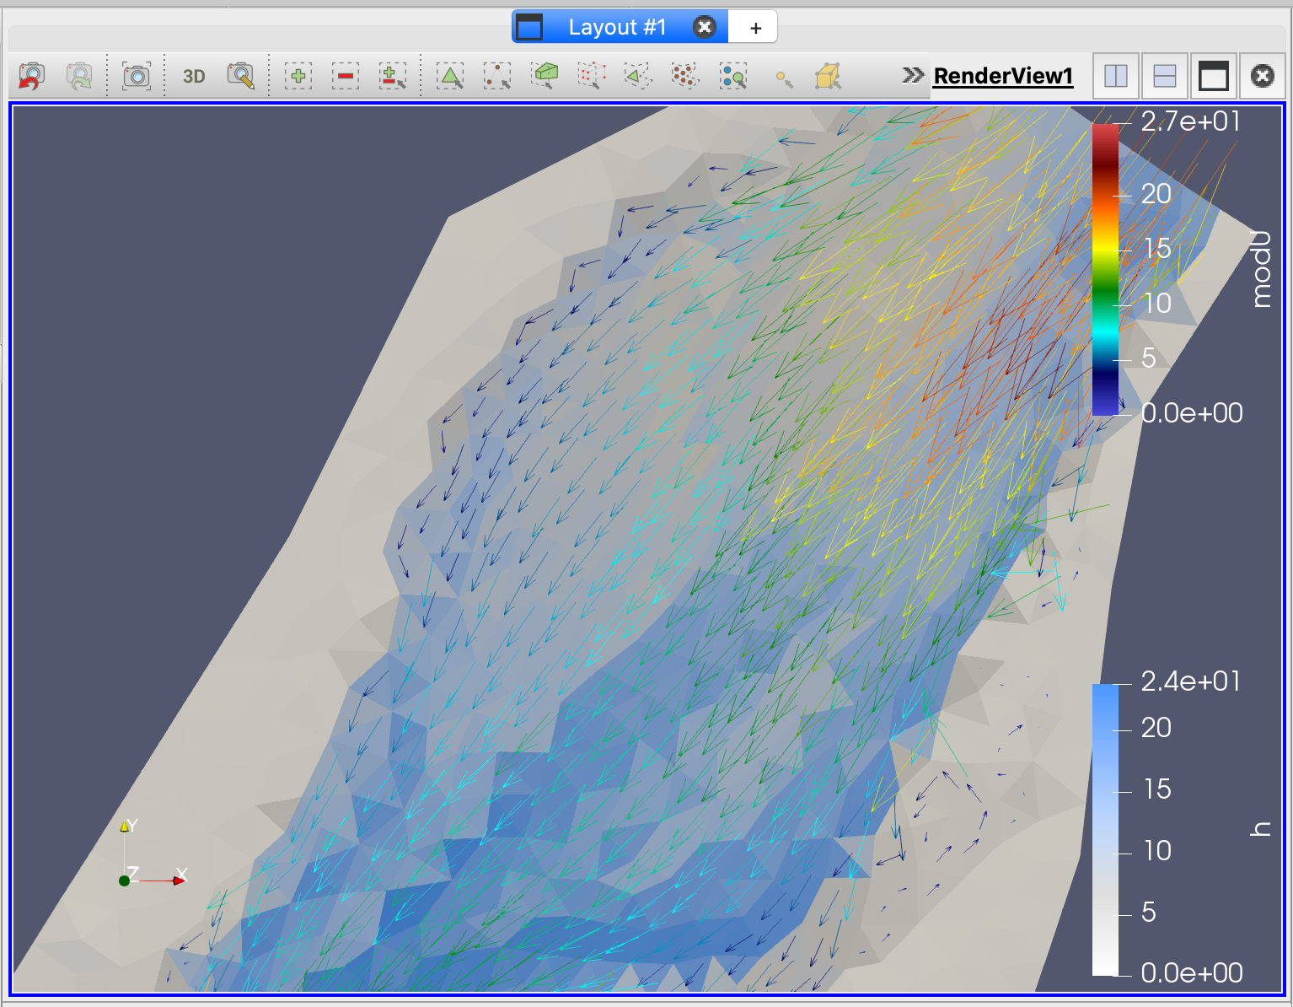Select cells on surface tool
Viewport: 1293px width, 1007px height.
[x=451, y=76]
